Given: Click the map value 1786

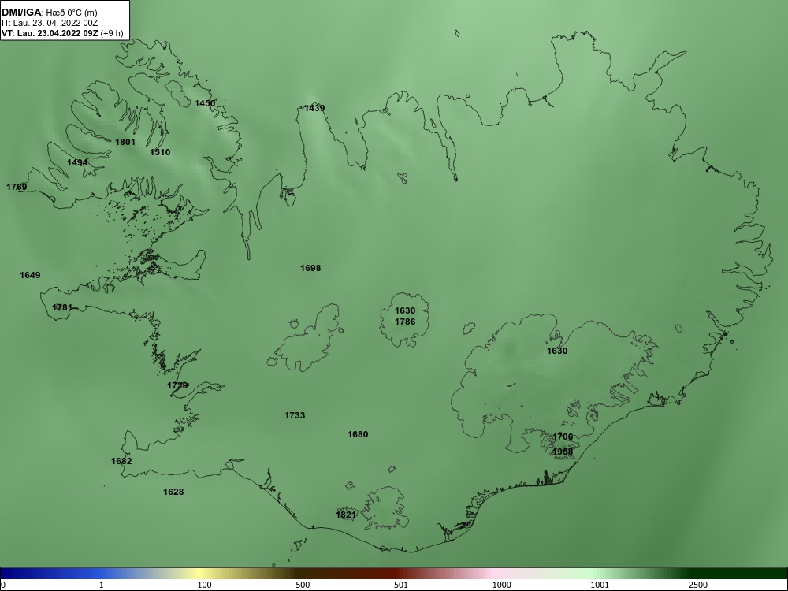Looking at the screenshot, I should [405, 322].
